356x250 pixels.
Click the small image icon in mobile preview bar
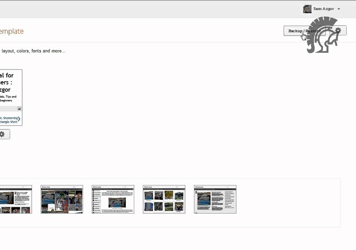click(19, 109)
